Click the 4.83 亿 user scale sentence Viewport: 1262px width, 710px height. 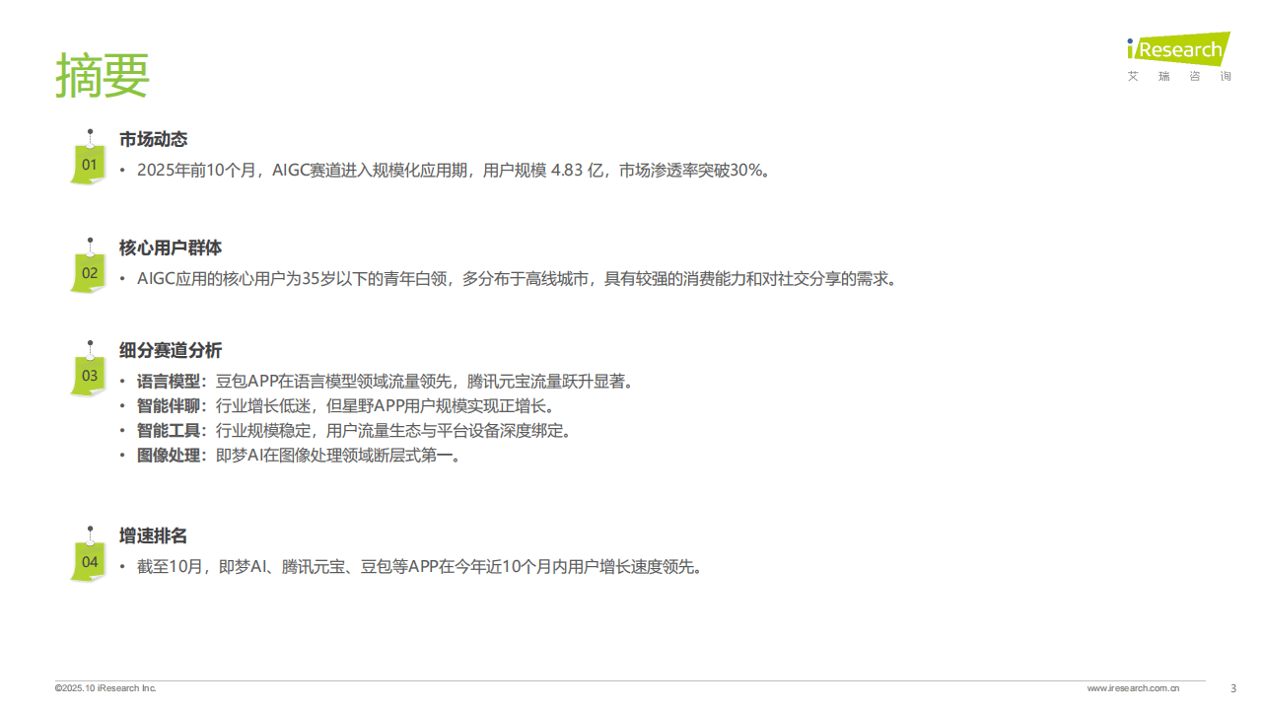pos(455,171)
